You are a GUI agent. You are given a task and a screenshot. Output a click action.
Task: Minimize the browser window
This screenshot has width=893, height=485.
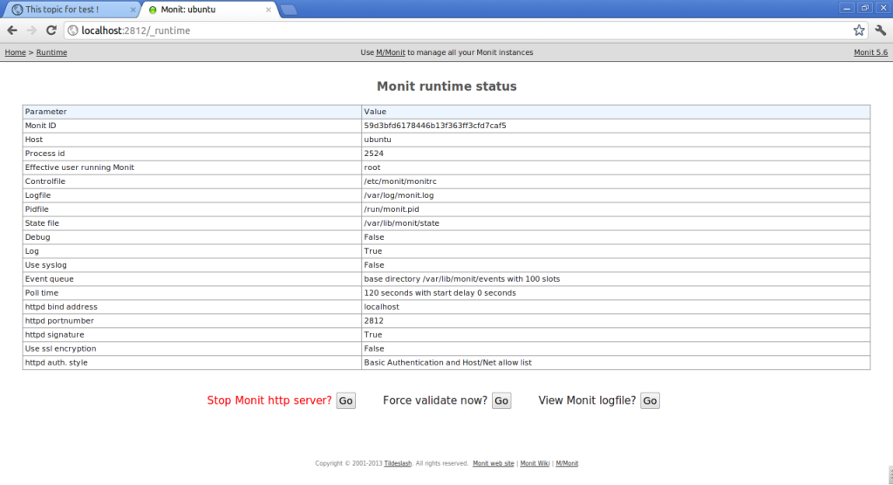(846, 8)
